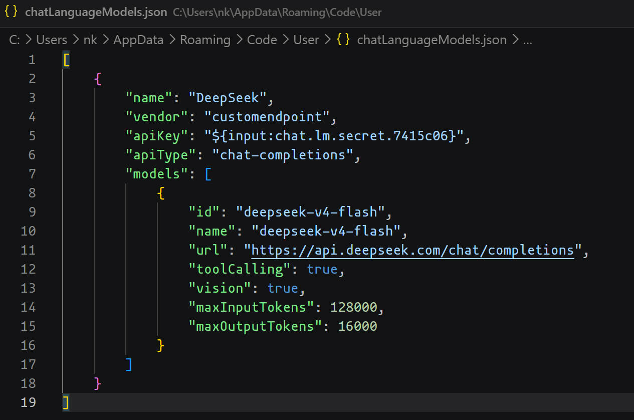Click the "vision" key
This screenshot has height=420, width=634.
coord(220,288)
